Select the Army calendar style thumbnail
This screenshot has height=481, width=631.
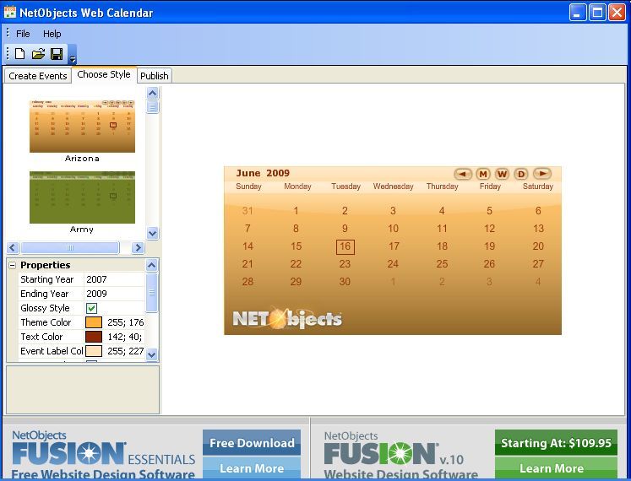(x=82, y=197)
